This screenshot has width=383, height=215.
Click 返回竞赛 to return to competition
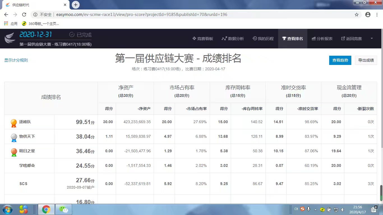pos(351,39)
